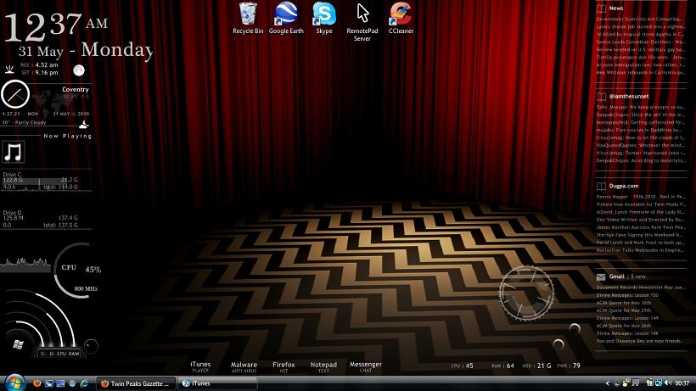Click the Firefox Net launcher label
This screenshot has width=696, height=391.
(283, 367)
